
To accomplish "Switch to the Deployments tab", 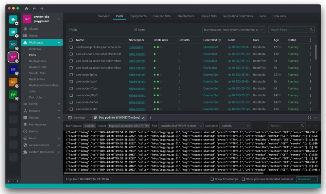I will click(x=138, y=16).
